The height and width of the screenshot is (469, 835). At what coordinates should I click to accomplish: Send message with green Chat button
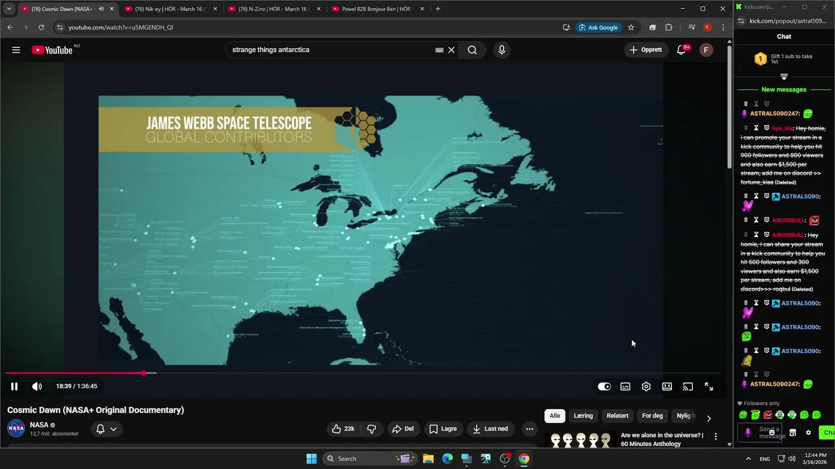click(x=828, y=433)
